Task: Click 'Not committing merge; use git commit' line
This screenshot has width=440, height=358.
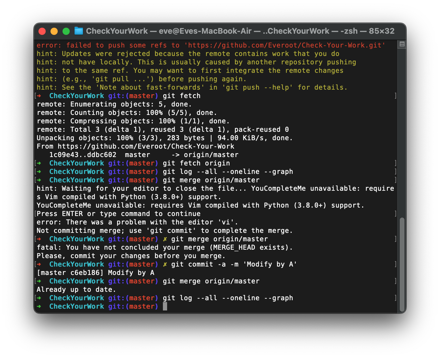Action: click(x=165, y=230)
